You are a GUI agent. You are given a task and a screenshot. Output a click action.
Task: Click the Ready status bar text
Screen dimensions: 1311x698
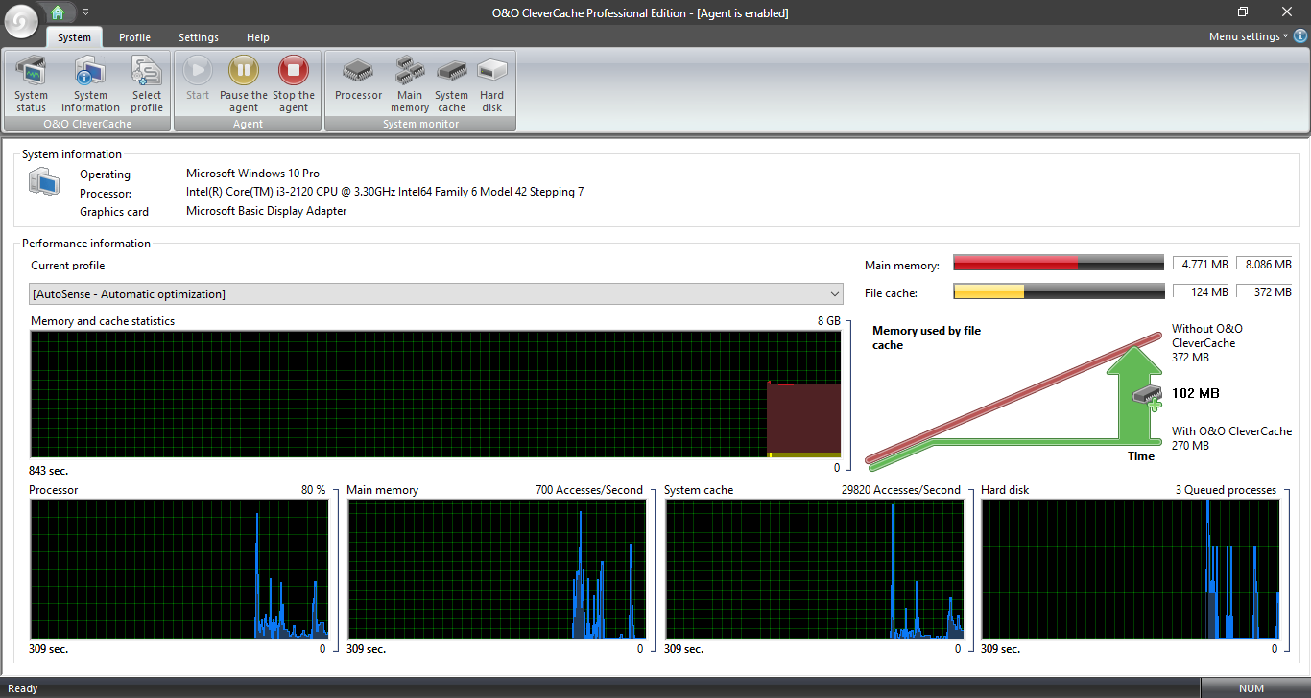tap(23, 688)
